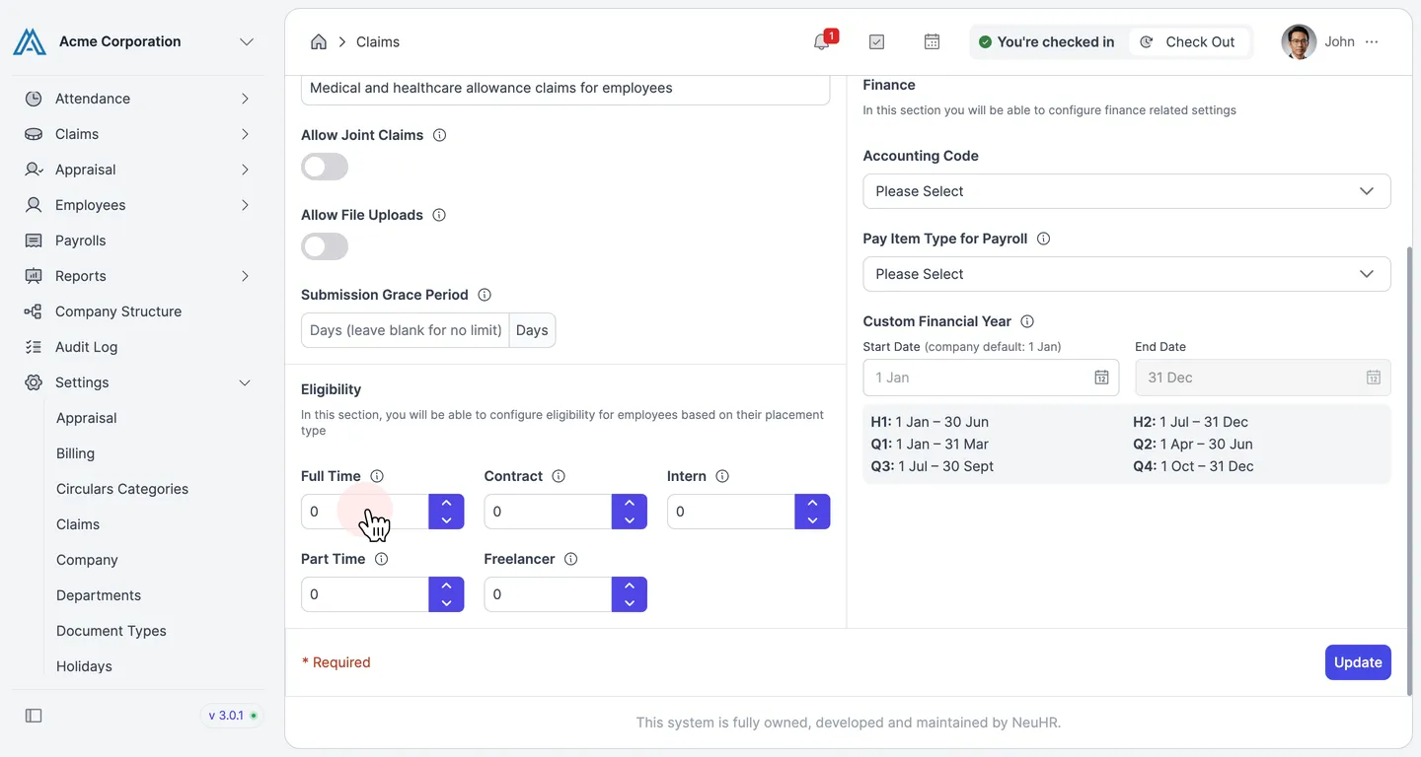Open Pay Item Type for Payroll dropdown

coord(1127,274)
